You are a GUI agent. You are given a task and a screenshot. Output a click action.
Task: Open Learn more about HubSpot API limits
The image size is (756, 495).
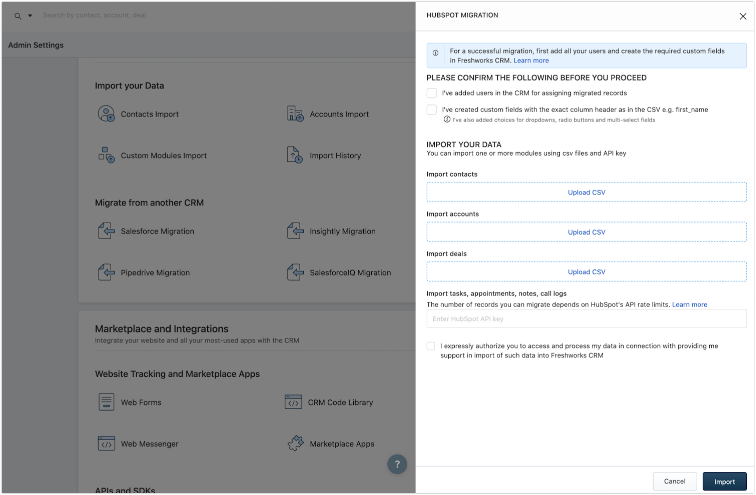coord(689,304)
